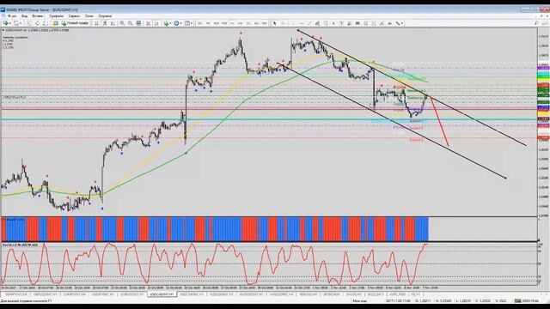Screen dimensions: 550x309
Task: Switch to the SP500,M30 chart tab
Action: (332, 294)
